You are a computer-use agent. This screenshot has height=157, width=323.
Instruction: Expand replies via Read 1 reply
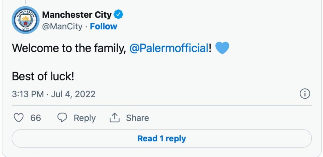pyautogui.click(x=161, y=138)
